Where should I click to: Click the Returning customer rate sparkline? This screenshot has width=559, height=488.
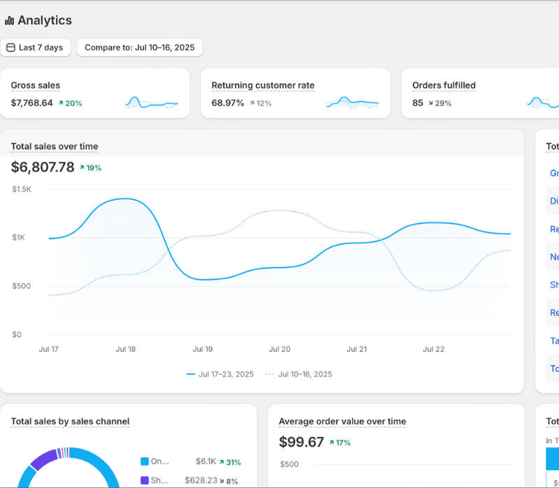click(x=352, y=103)
